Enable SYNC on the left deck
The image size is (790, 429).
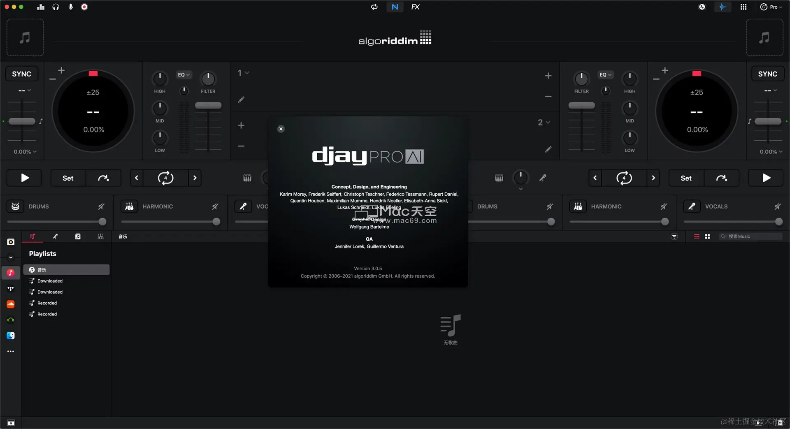[x=21, y=74]
